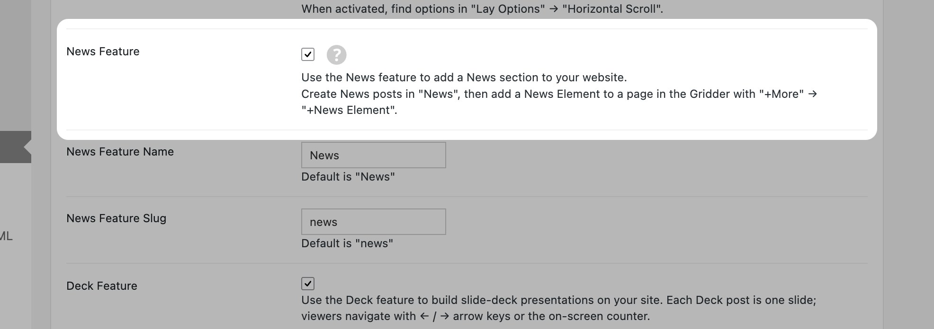The image size is (934, 329).
Task: Select the "News Feature Slug" label
Action: point(116,218)
